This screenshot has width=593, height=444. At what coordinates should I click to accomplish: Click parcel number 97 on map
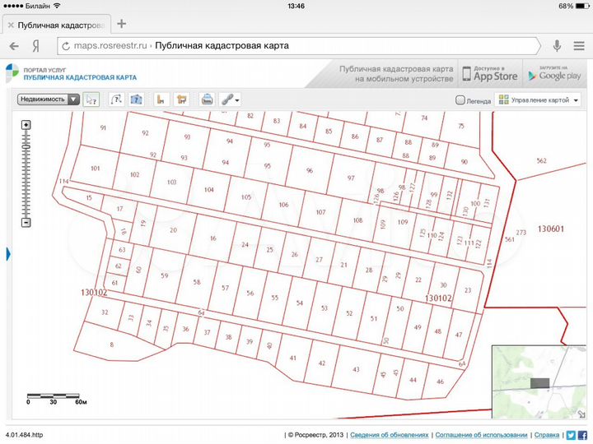pos(351,178)
